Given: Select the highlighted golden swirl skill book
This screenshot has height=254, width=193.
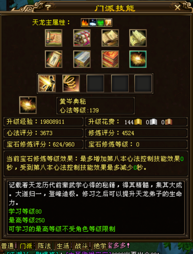Looking at the screenshot, I should (x=138, y=59).
